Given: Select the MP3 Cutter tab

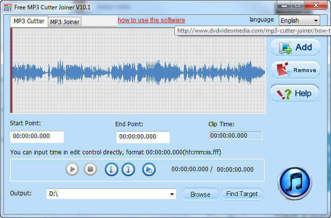Looking at the screenshot, I should coord(29,21).
